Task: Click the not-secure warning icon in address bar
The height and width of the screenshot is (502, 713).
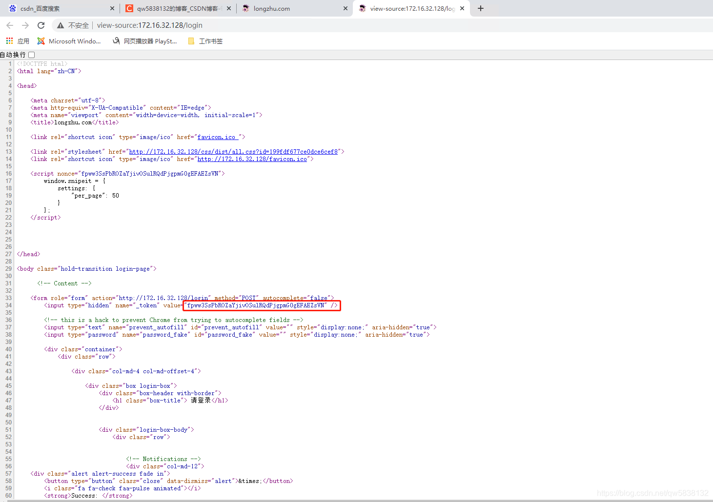Action: [x=61, y=25]
